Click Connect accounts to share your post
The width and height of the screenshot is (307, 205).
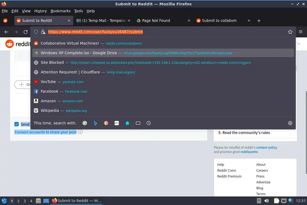pos(45,132)
